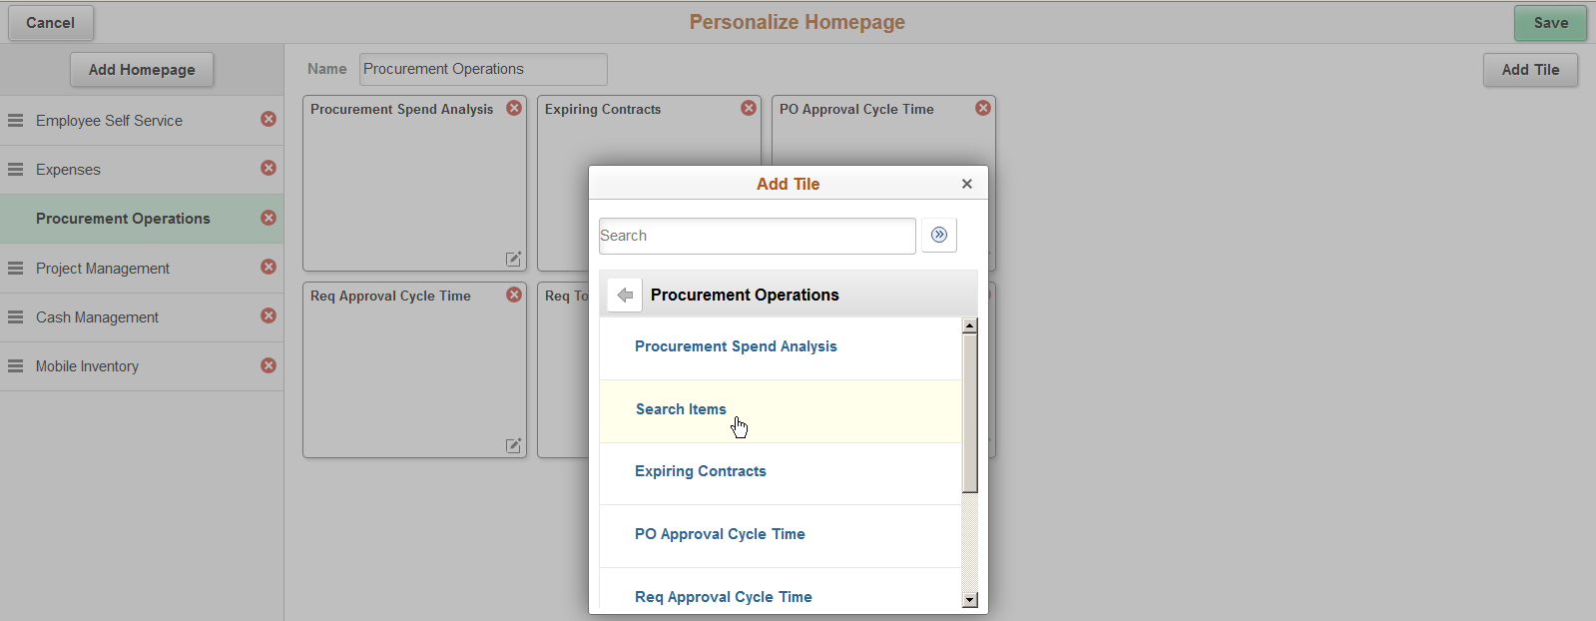Image resolution: width=1596 pixels, height=621 pixels.
Task: Click the Cash Management drag handle
Action: [x=16, y=317]
